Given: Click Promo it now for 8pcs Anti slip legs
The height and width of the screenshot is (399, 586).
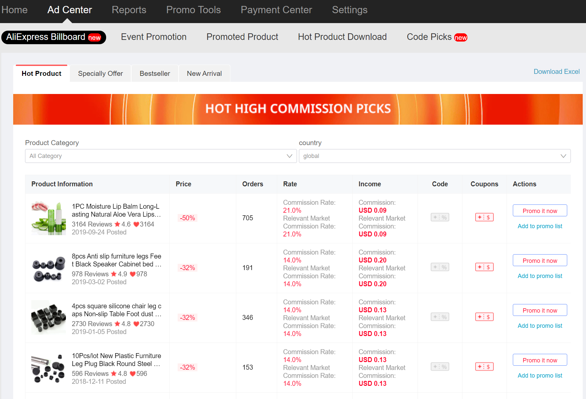Looking at the screenshot, I should [540, 261].
